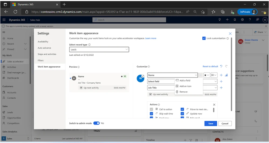Toggle the Update now checkbox

point(182,114)
